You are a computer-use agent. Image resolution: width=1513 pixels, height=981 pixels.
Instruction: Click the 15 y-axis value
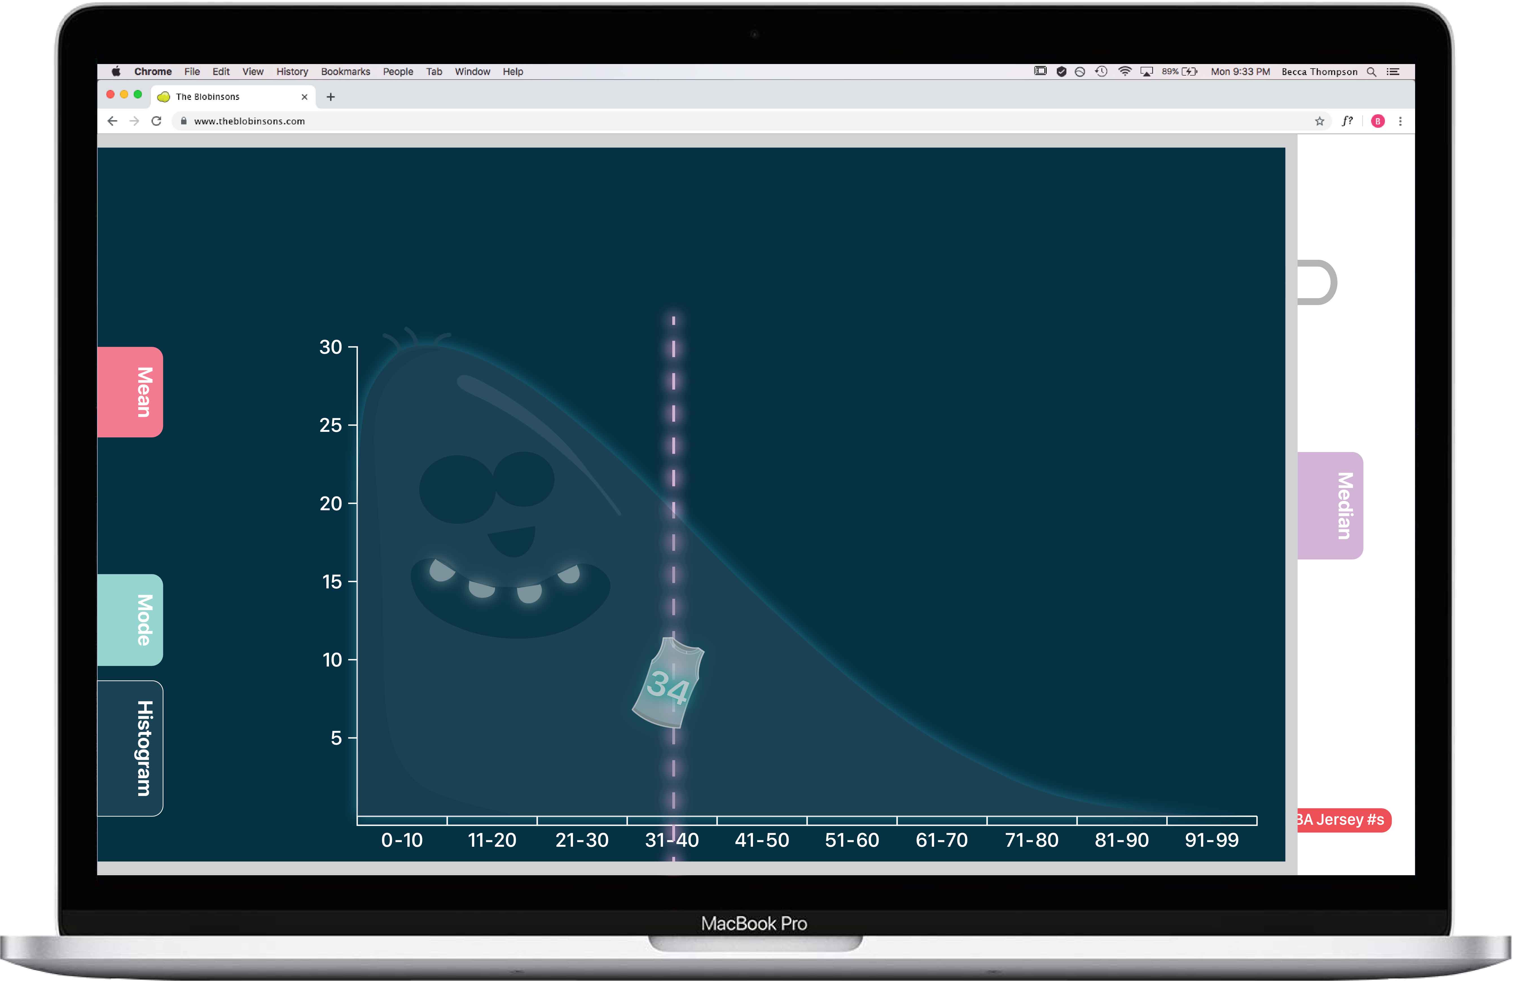[x=332, y=582]
